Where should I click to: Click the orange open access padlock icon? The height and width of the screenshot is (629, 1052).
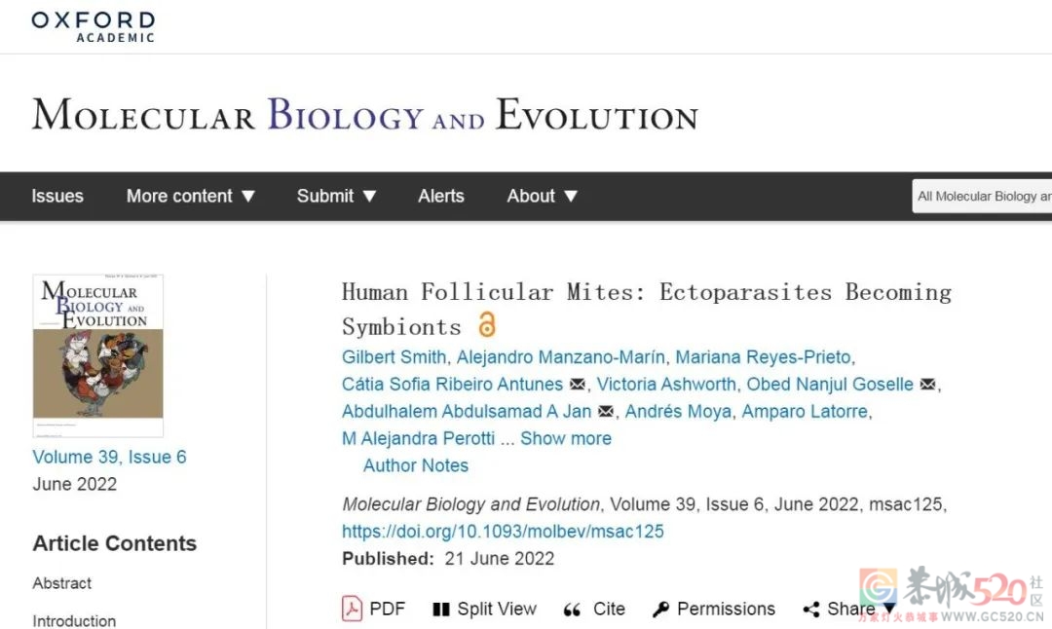pyautogui.click(x=487, y=324)
